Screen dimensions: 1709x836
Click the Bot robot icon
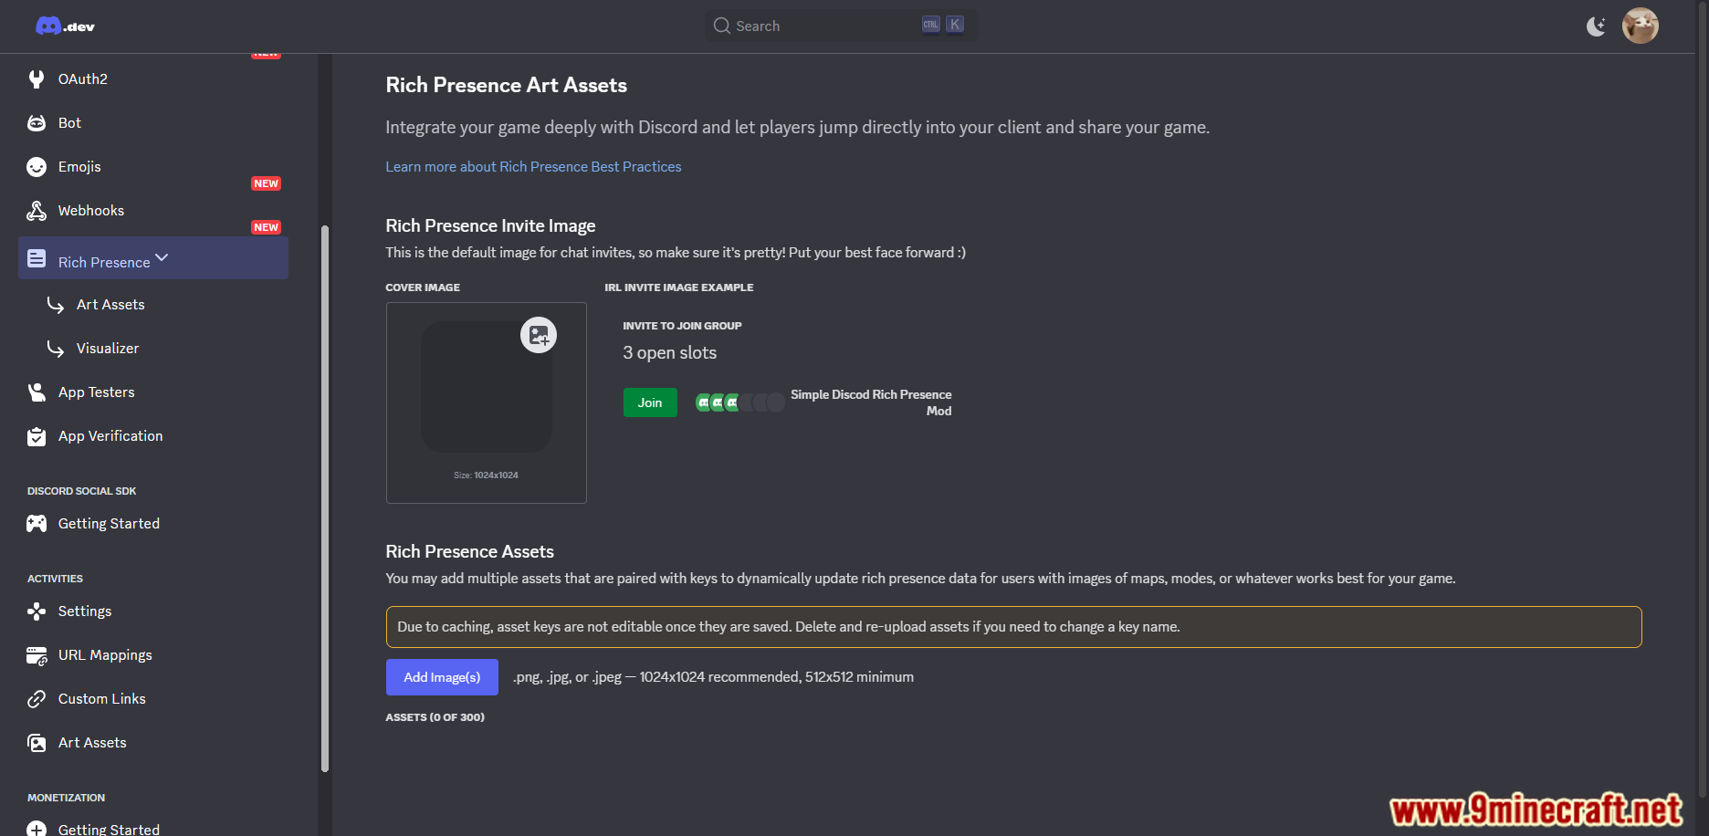[37, 123]
